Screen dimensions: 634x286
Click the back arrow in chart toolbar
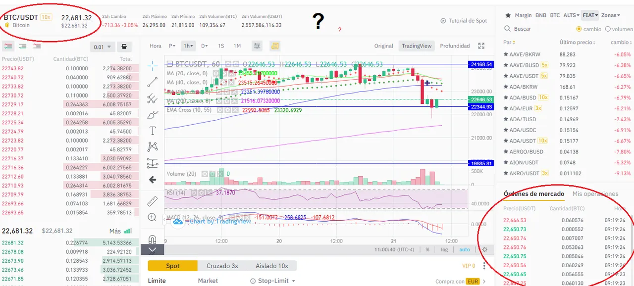[152, 180]
